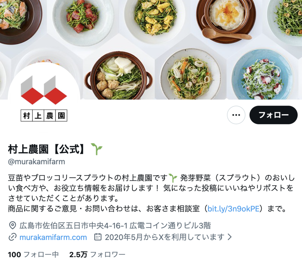Open the header banner with hot pot dish

[118, 76]
